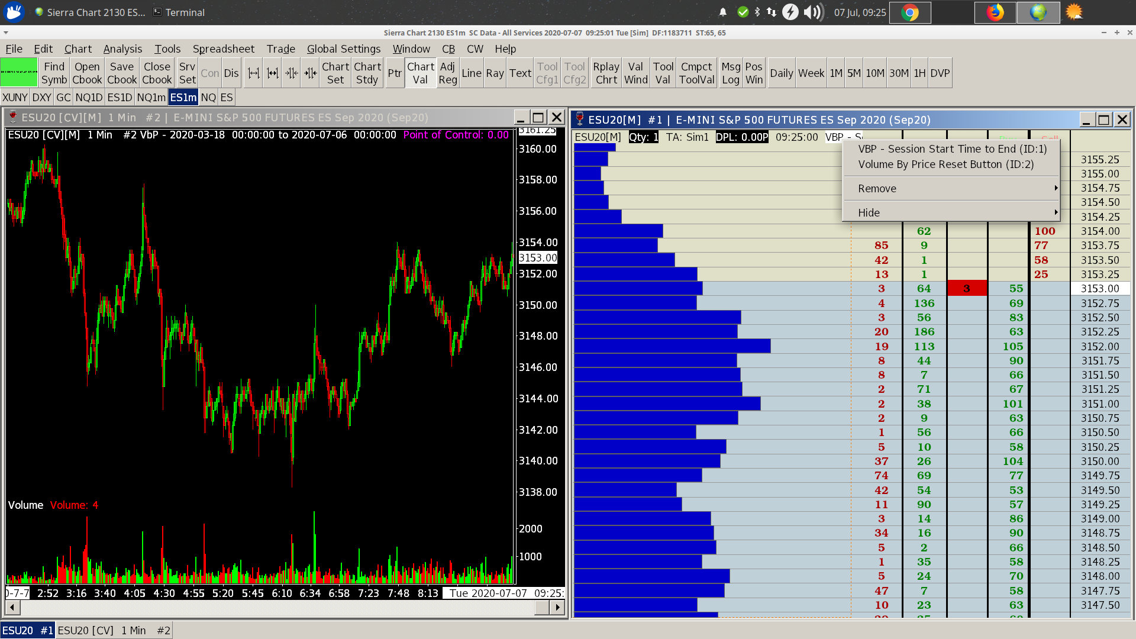Screen dimensions: 1136x639
Task: Click the fourth bar spacing compress icon
Action: coord(310,73)
